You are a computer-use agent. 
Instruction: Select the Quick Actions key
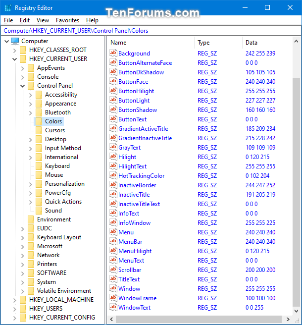pos(63,202)
